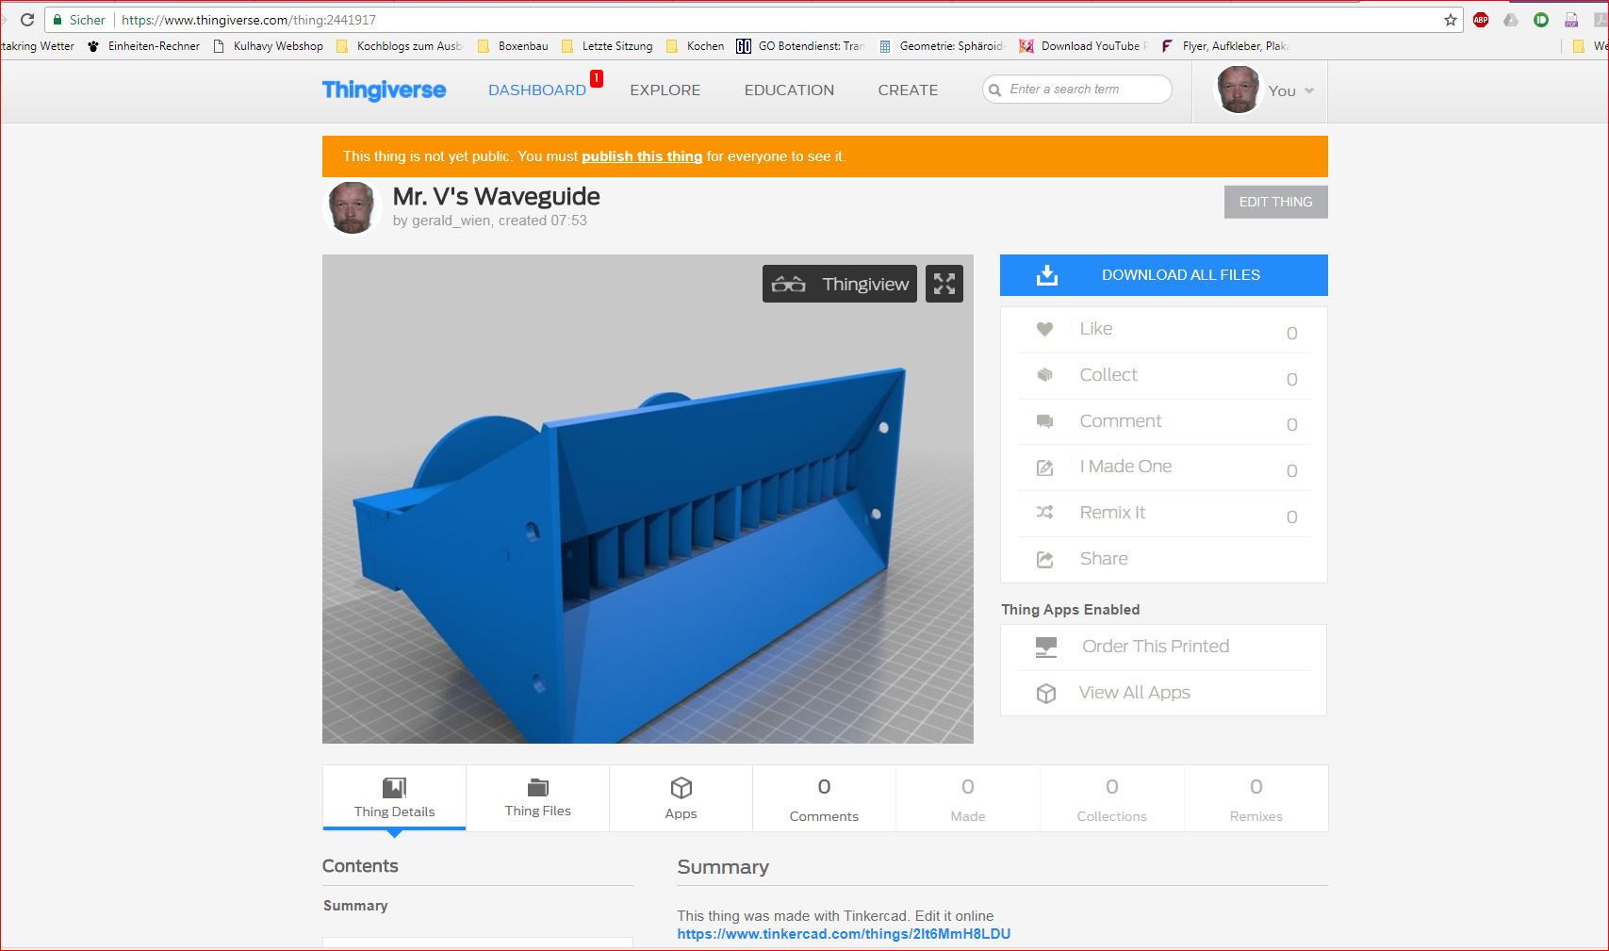The width and height of the screenshot is (1609, 951).
Task: Click the I Made One pencil icon
Action: [1044, 467]
